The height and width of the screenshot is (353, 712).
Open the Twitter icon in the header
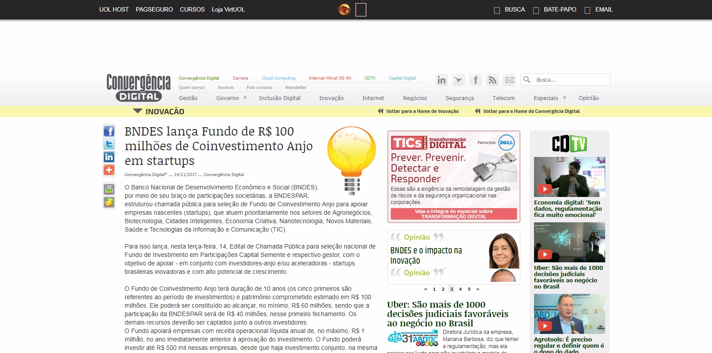pyautogui.click(x=458, y=80)
